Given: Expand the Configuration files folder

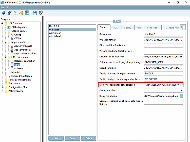Looking at the screenshot, I should coord(2,87).
